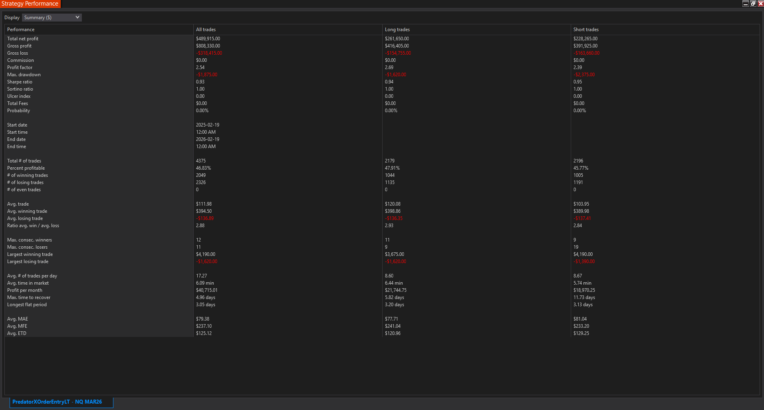Select the Sharpe ratio row label
The image size is (764, 410).
[x=20, y=82]
